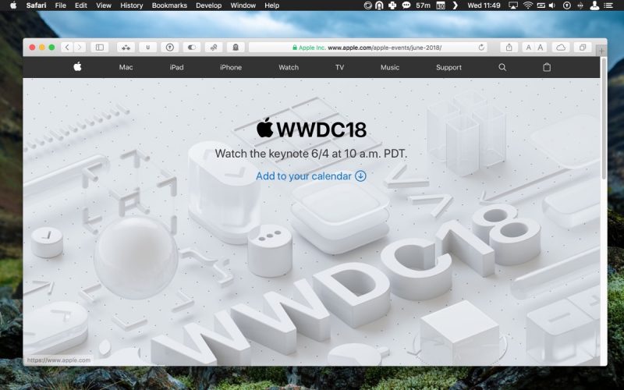Viewport: 624px width, 390px height.
Task: Open a new tab with plus button
Action: click(601, 51)
